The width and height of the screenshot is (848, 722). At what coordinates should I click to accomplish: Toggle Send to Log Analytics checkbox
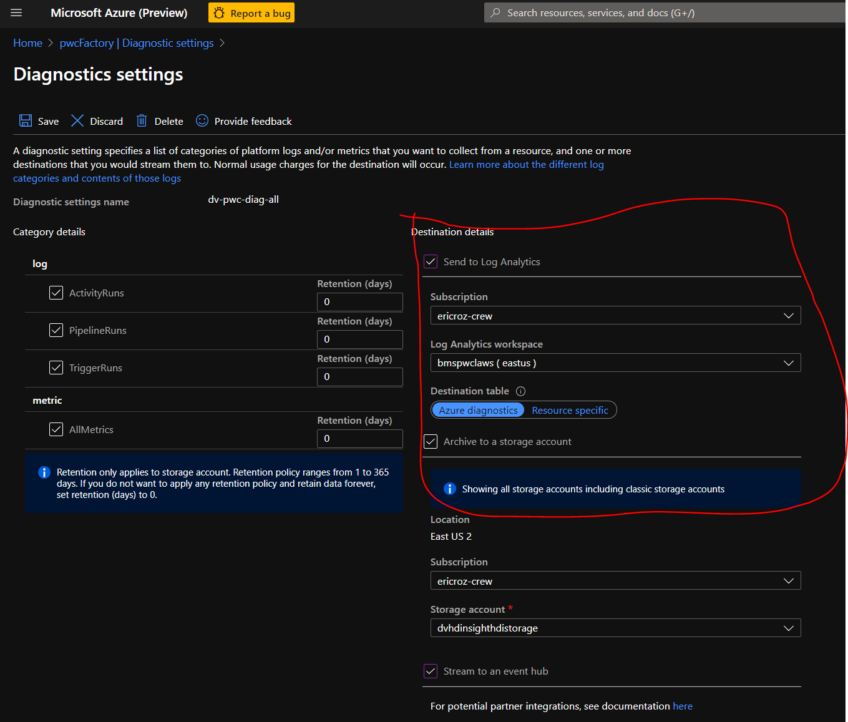(431, 261)
